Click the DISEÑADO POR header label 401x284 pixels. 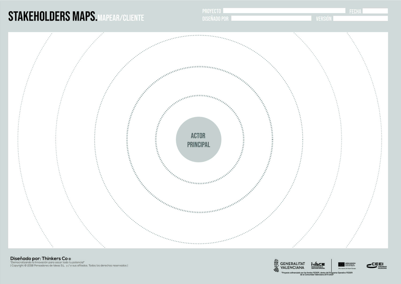215,18
